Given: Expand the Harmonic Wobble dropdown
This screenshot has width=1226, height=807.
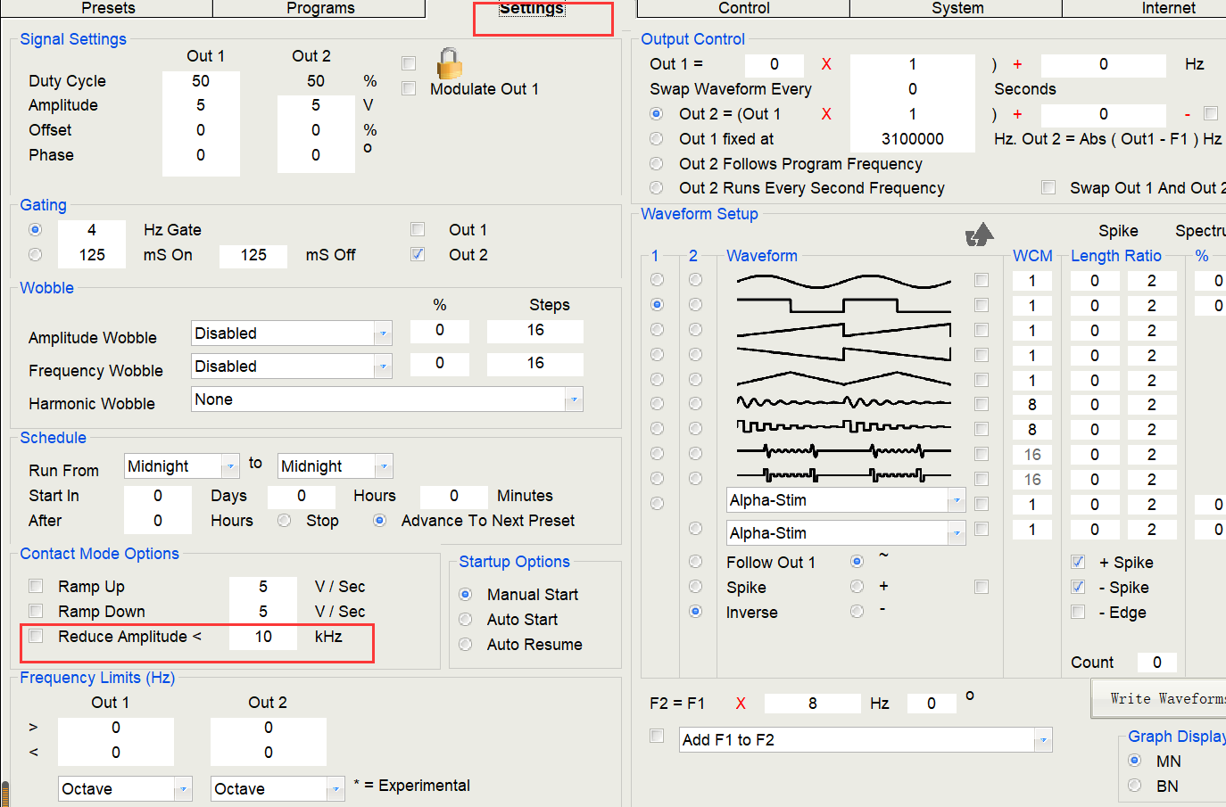Looking at the screenshot, I should [x=573, y=399].
